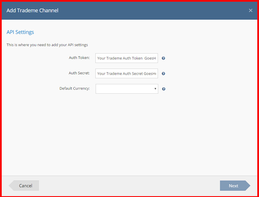The image size is (259, 197).
Task: Click the Next button
Action: tap(235, 185)
